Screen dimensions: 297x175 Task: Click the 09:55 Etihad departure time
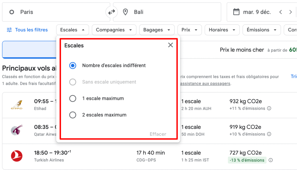tap(41, 101)
